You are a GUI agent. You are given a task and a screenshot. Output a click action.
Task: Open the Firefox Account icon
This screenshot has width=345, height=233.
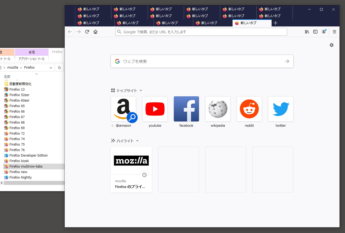[x=324, y=32]
